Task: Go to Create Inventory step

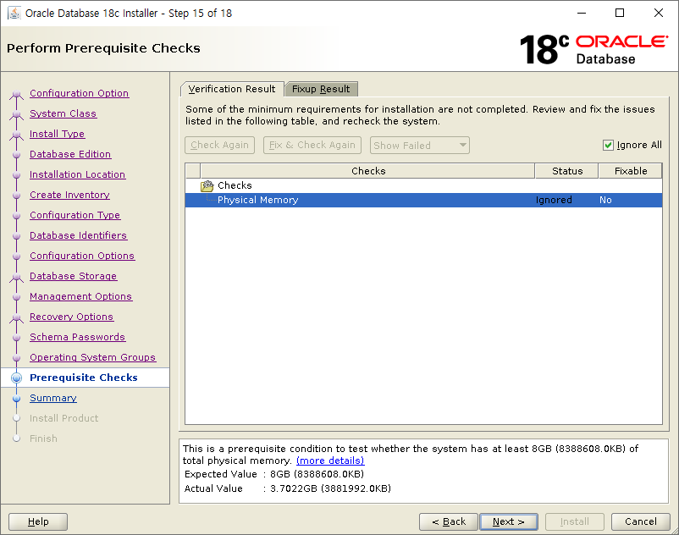Action: [69, 195]
